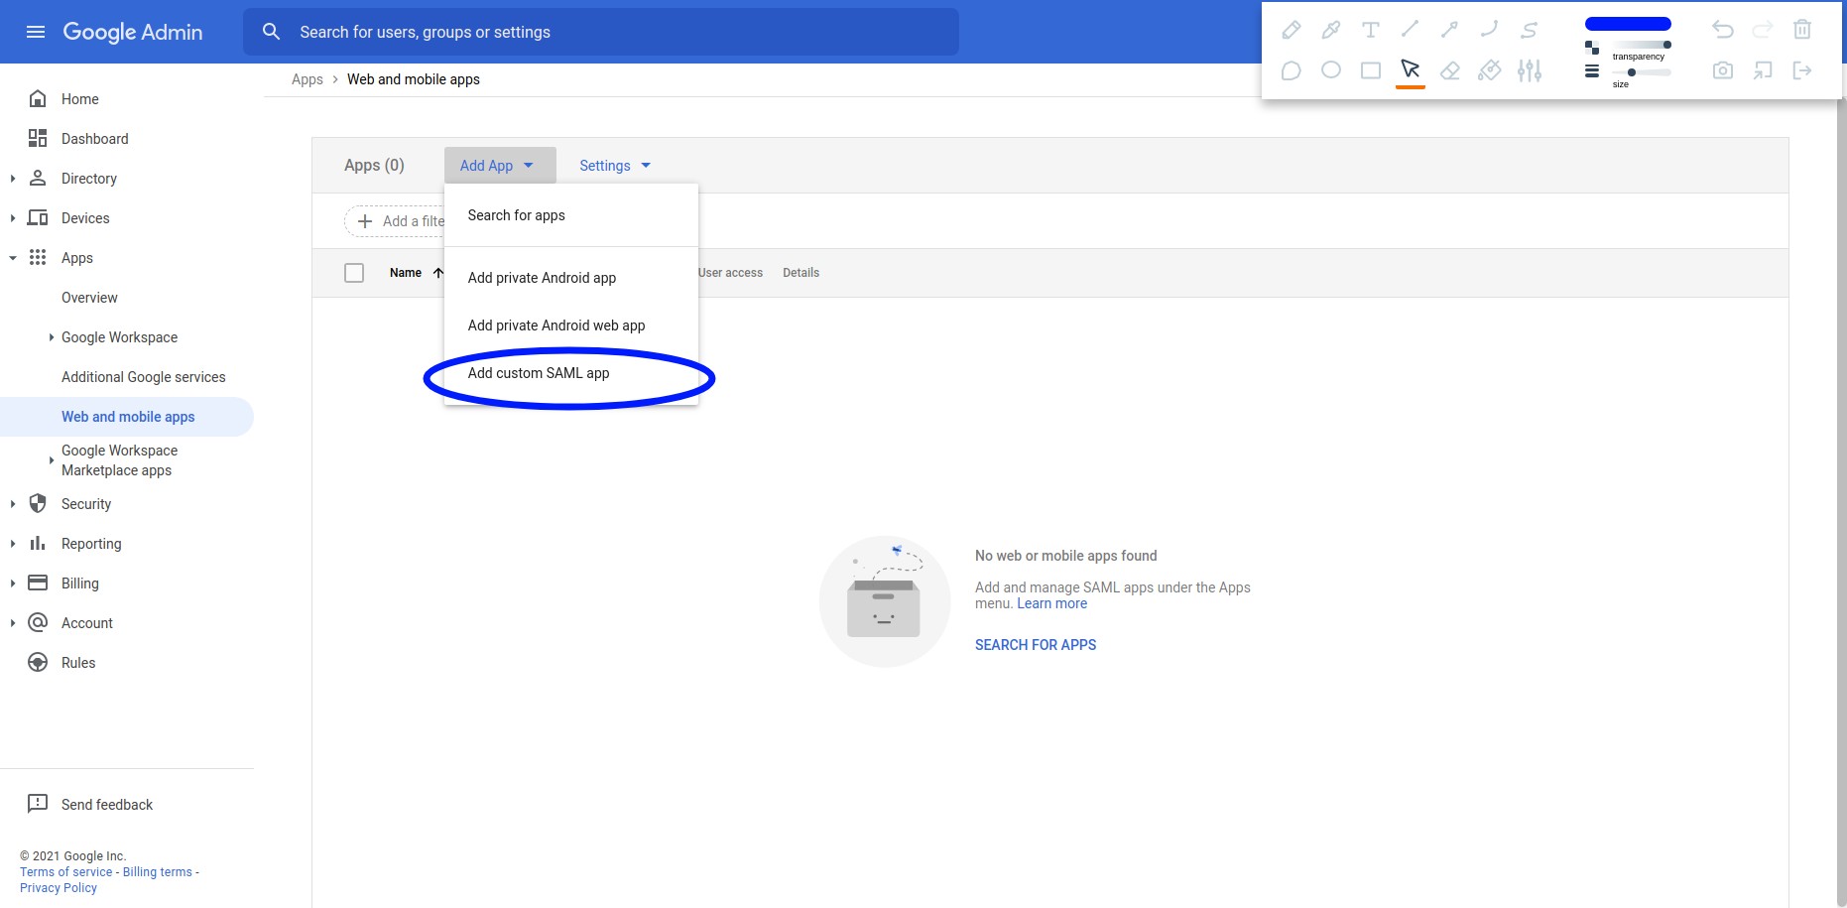Select the ellipse shape tool
This screenshot has width=1847, height=908.
1330,70
